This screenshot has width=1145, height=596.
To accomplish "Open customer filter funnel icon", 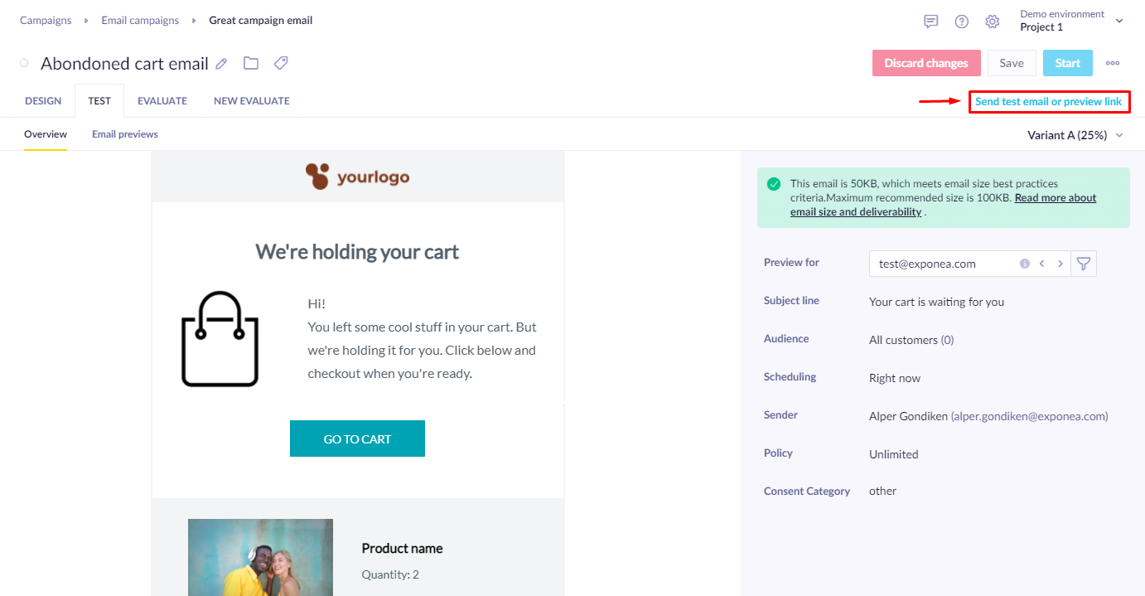I will [1084, 264].
